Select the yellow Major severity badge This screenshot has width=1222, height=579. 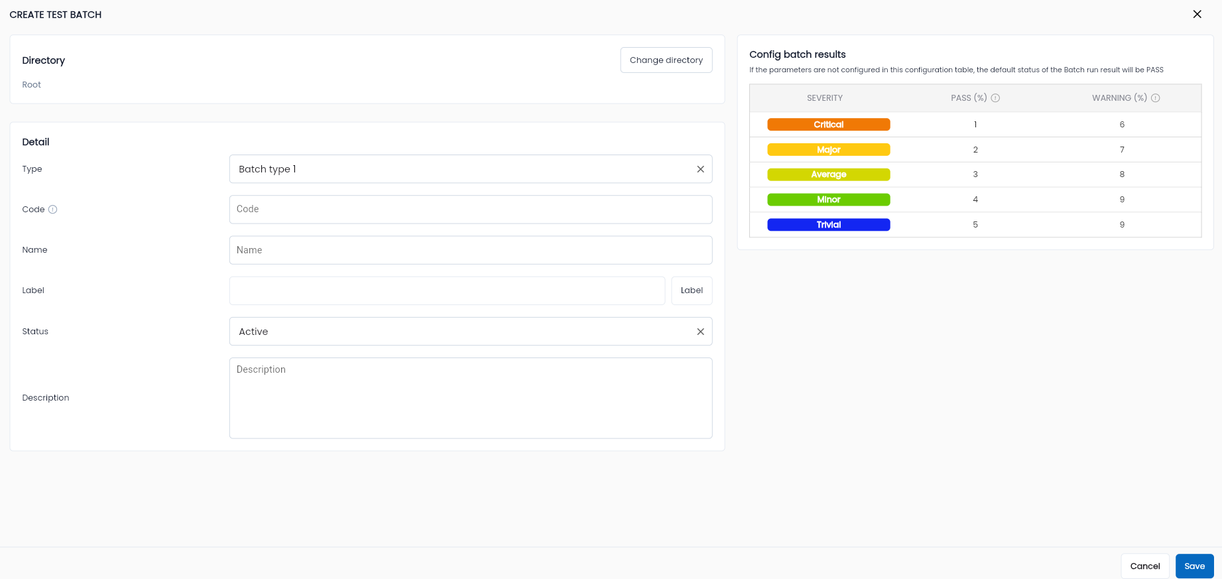[829, 150]
